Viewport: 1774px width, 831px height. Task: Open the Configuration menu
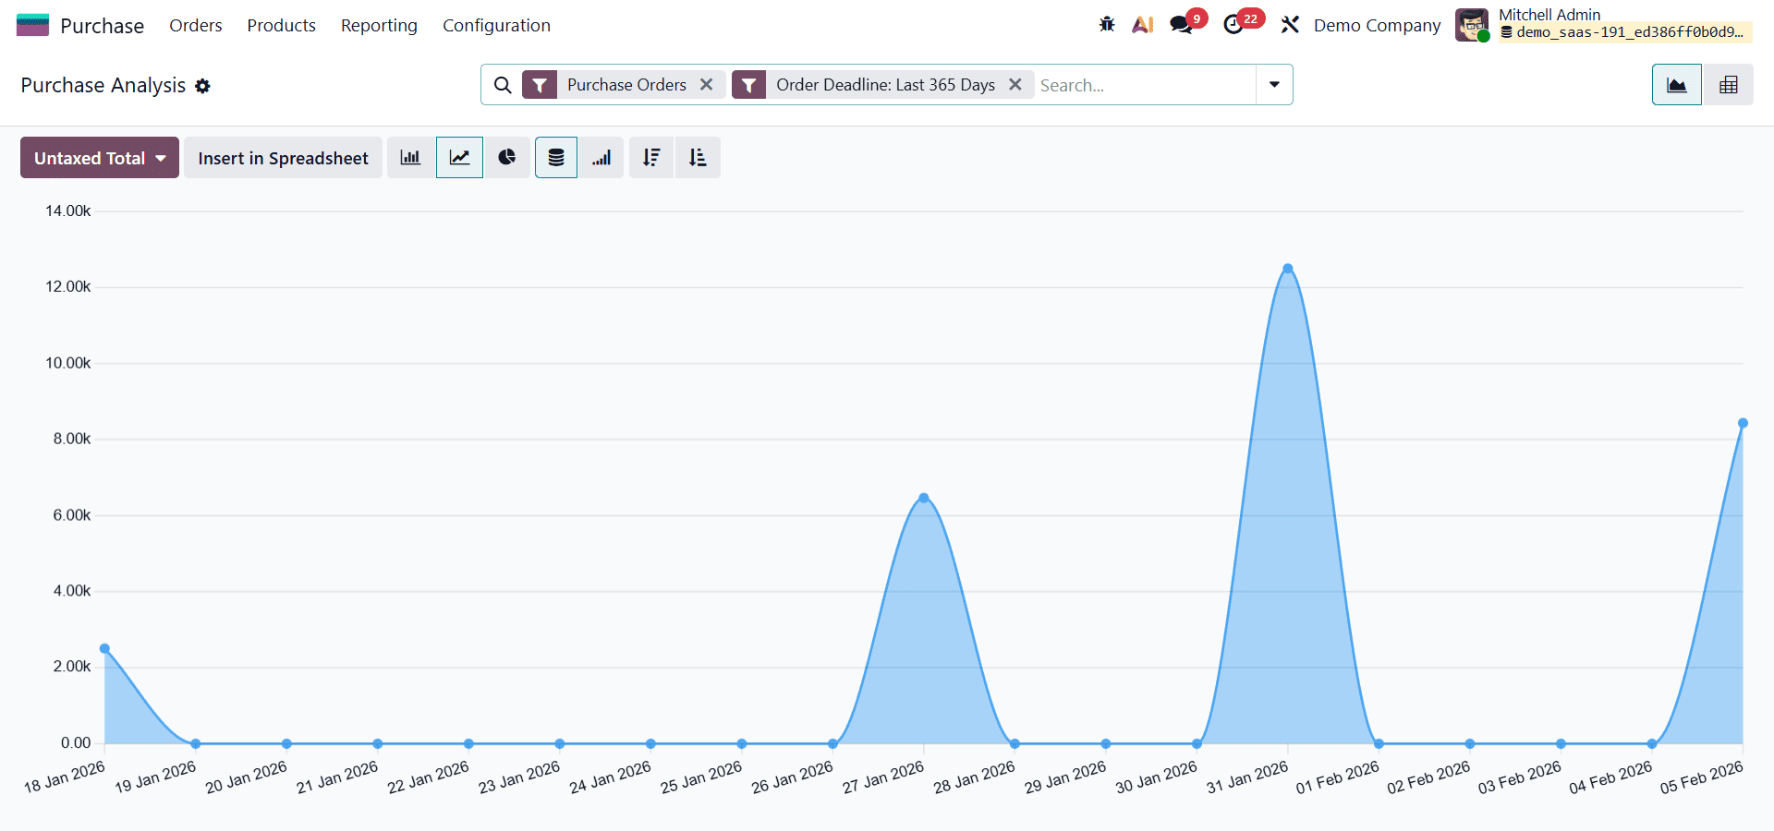pos(496,25)
